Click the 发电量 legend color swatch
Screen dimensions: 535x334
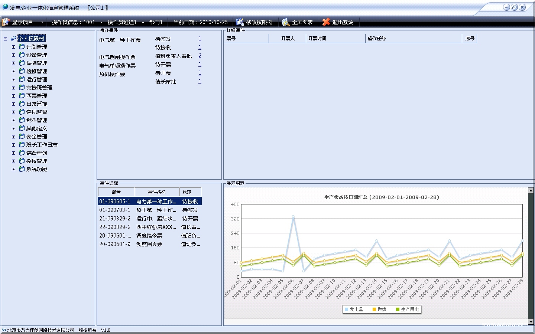(347, 309)
